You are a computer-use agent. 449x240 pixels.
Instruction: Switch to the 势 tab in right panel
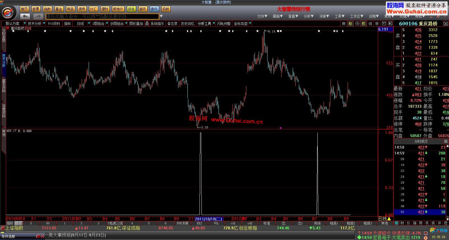click(x=421, y=223)
